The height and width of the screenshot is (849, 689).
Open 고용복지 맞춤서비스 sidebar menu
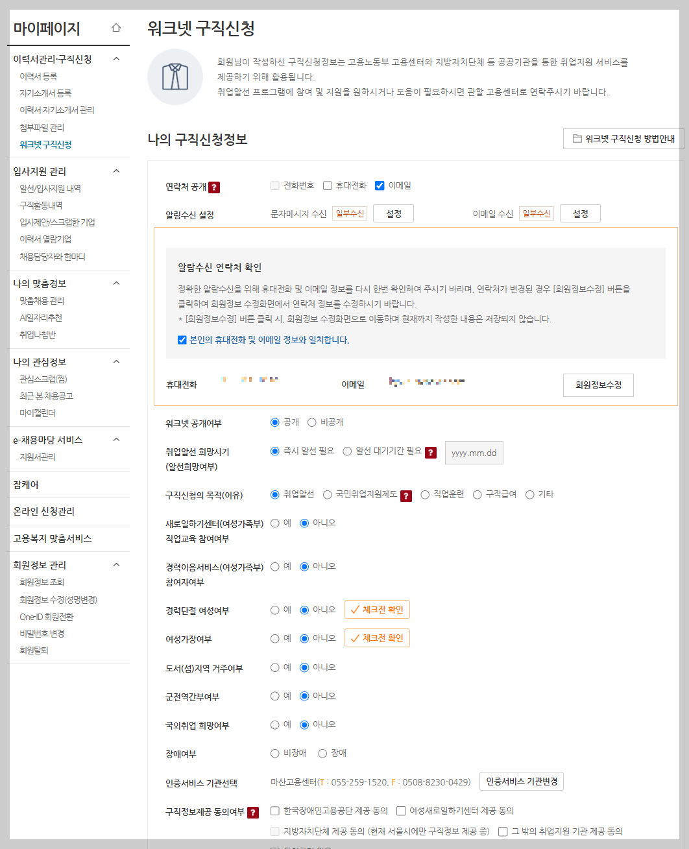point(53,539)
